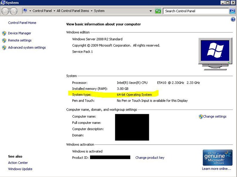The image size is (237, 177).
Task: Minimize the System window
Action: coord(223,3)
